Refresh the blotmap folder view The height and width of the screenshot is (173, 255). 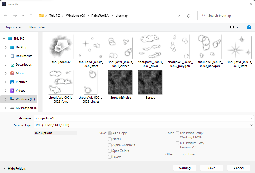pyautogui.click(x=189, y=16)
